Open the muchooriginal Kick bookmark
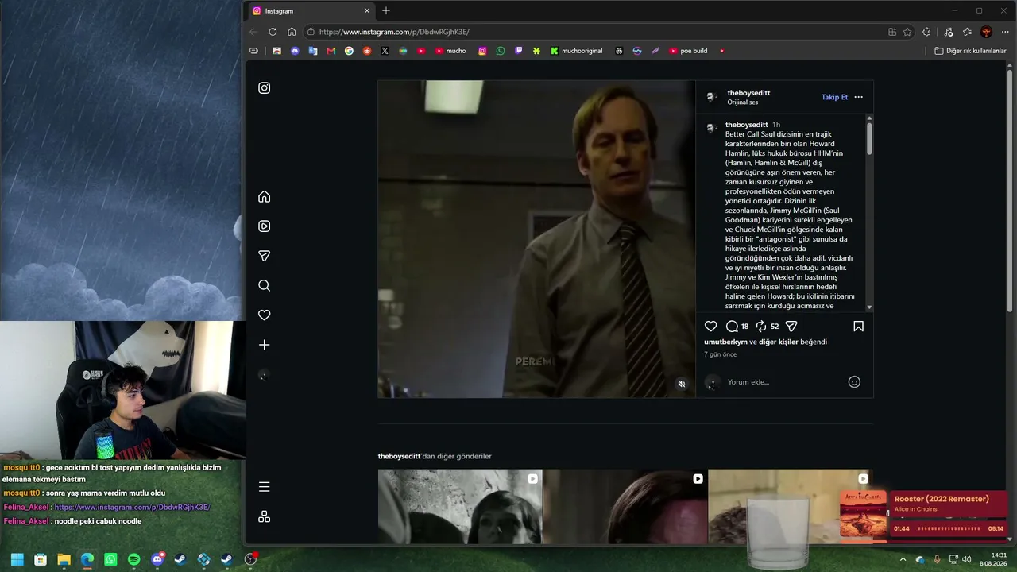Image resolution: width=1017 pixels, height=572 pixels. (x=577, y=51)
